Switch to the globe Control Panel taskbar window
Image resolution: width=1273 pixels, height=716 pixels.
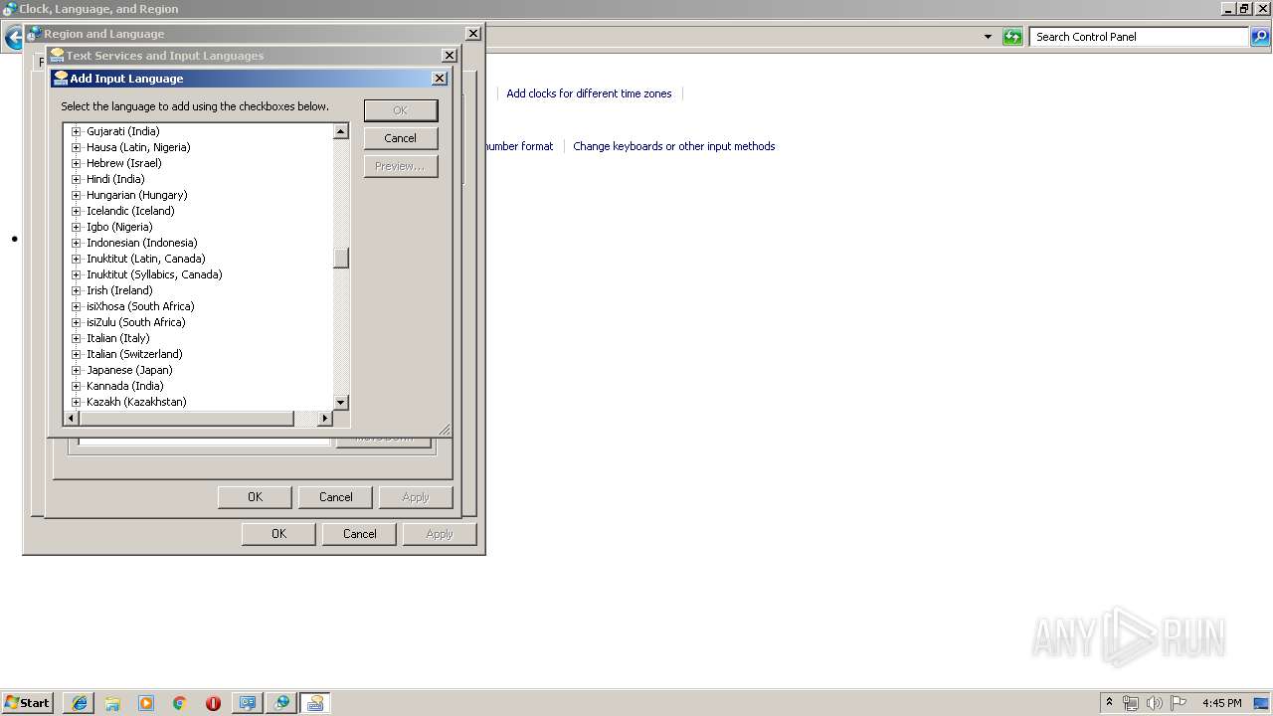click(x=281, y=703)
